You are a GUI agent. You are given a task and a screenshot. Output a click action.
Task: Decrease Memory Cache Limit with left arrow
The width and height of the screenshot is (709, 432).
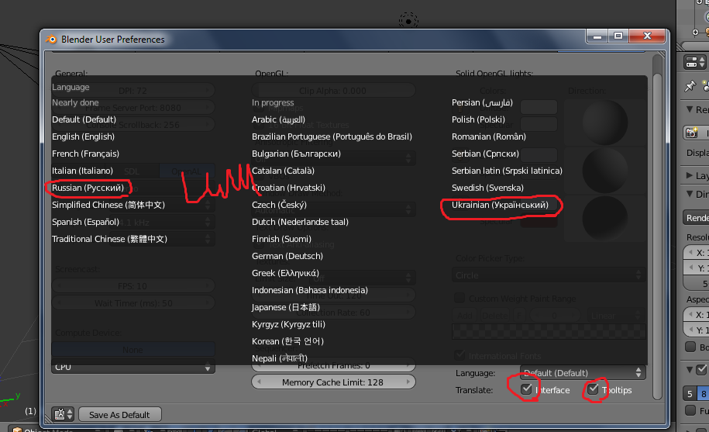click(259, 382)
